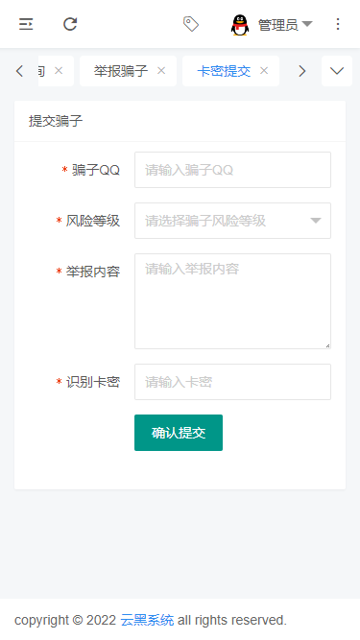
Task: Toggle the sidebar menu collapse icon
Action: pyautogui.click(x=26, y=24)
